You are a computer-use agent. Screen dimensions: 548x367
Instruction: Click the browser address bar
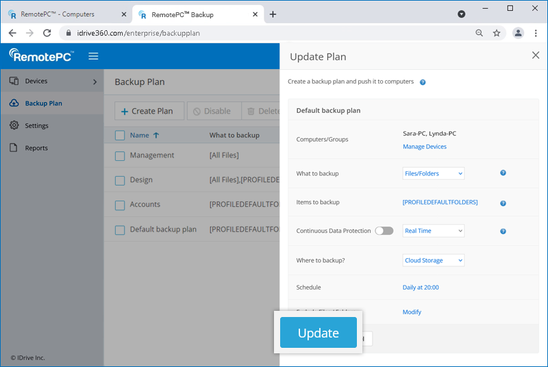pos(267,33)
